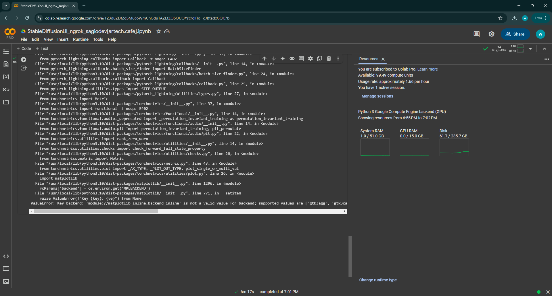Click the Change runtime type link
The height and width of the screenshot is (296, 552).
[378, 280]
